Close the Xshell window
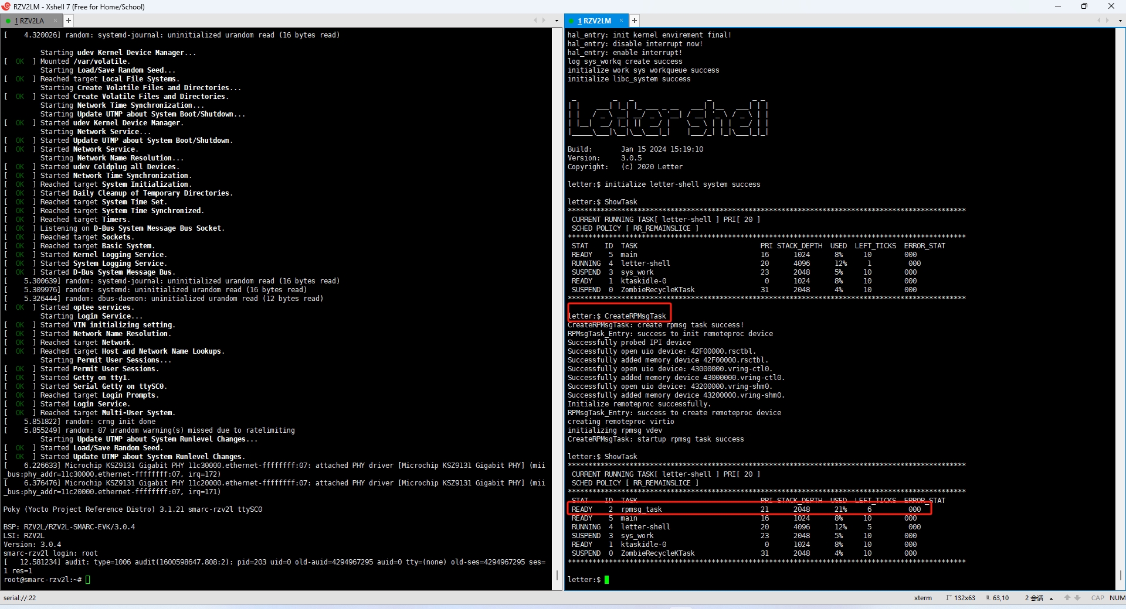Image resolution: width=1126 pixels, height=609 pixels. tap(1111, 6)
